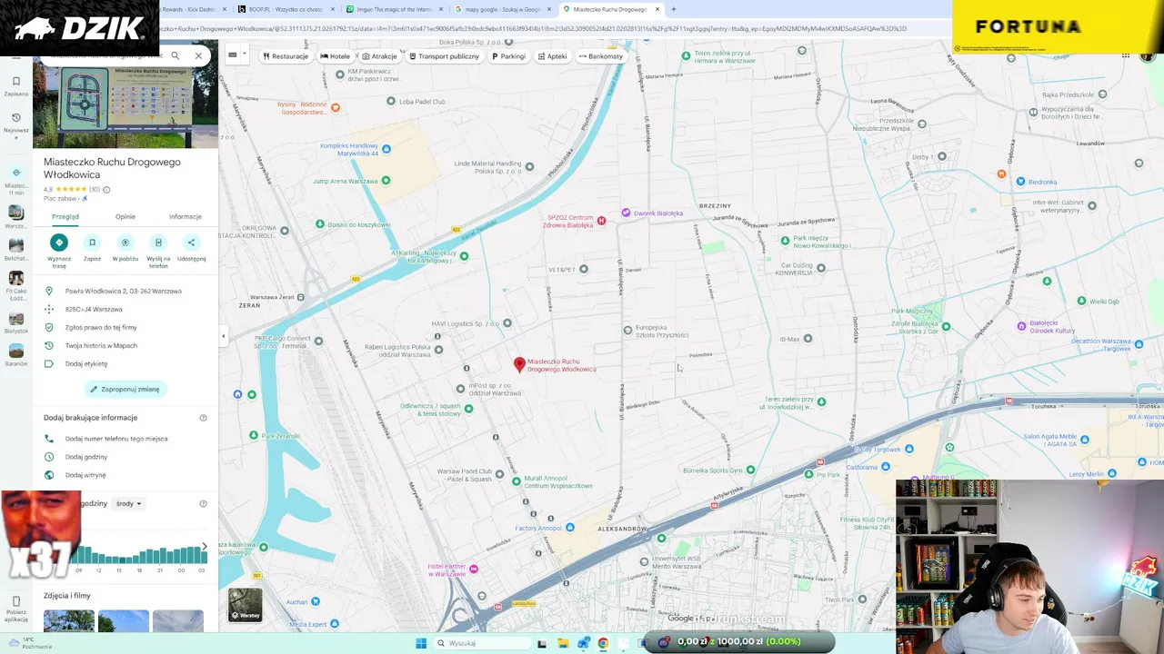Click Dodaj godziny
This screenshot has height=654, width=1164.
tap(125, 457)
